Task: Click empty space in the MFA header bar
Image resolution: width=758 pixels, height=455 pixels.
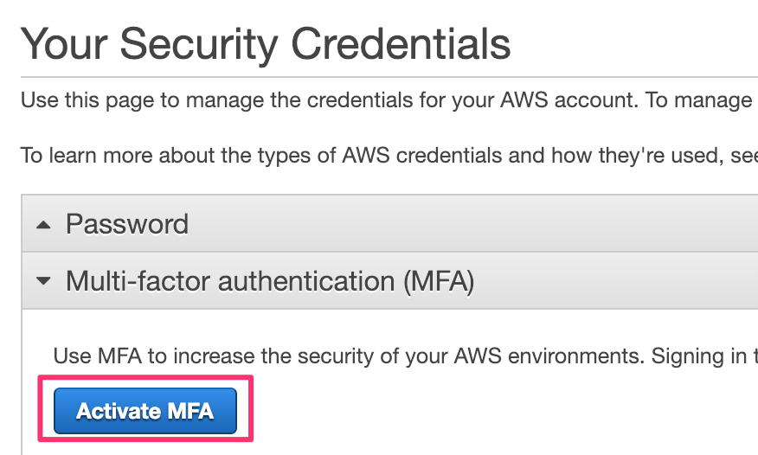Action: [x=614, y=282]
